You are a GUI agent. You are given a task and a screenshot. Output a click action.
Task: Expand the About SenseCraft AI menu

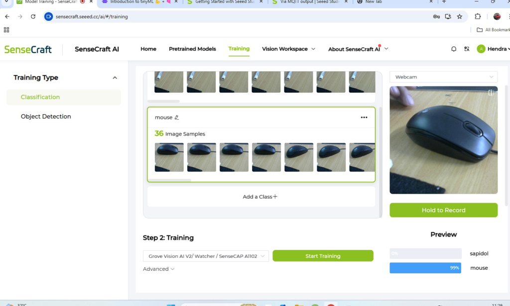pos(358,49)
